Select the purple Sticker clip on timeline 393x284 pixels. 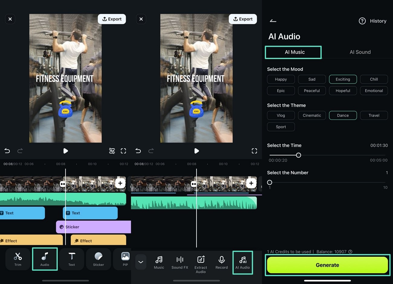(93, 227)
